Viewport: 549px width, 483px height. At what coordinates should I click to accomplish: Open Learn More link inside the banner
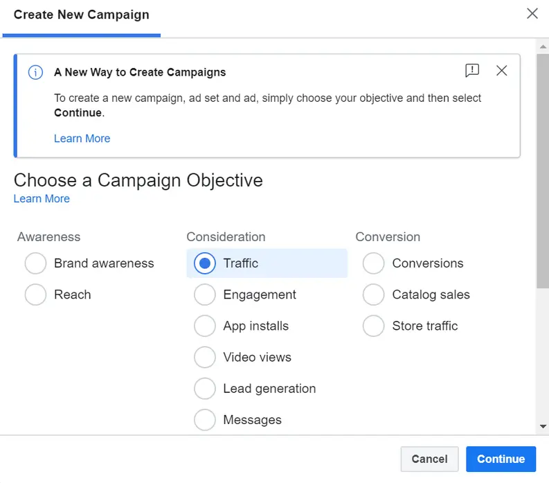point(82,139)
